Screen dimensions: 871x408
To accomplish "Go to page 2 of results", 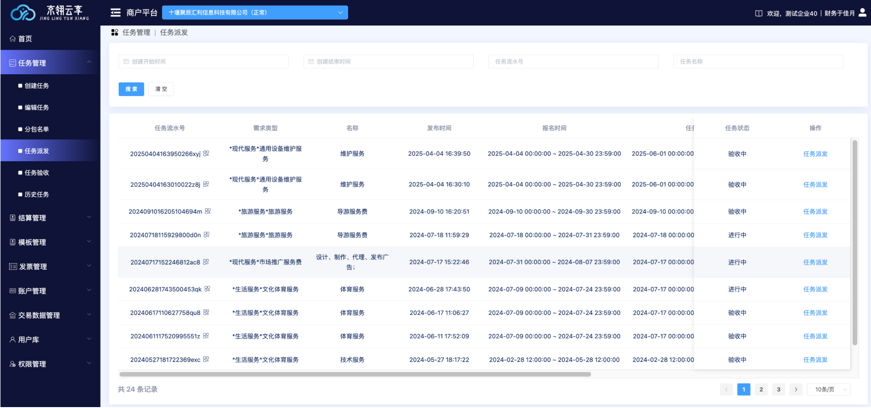I will point(761,389).
